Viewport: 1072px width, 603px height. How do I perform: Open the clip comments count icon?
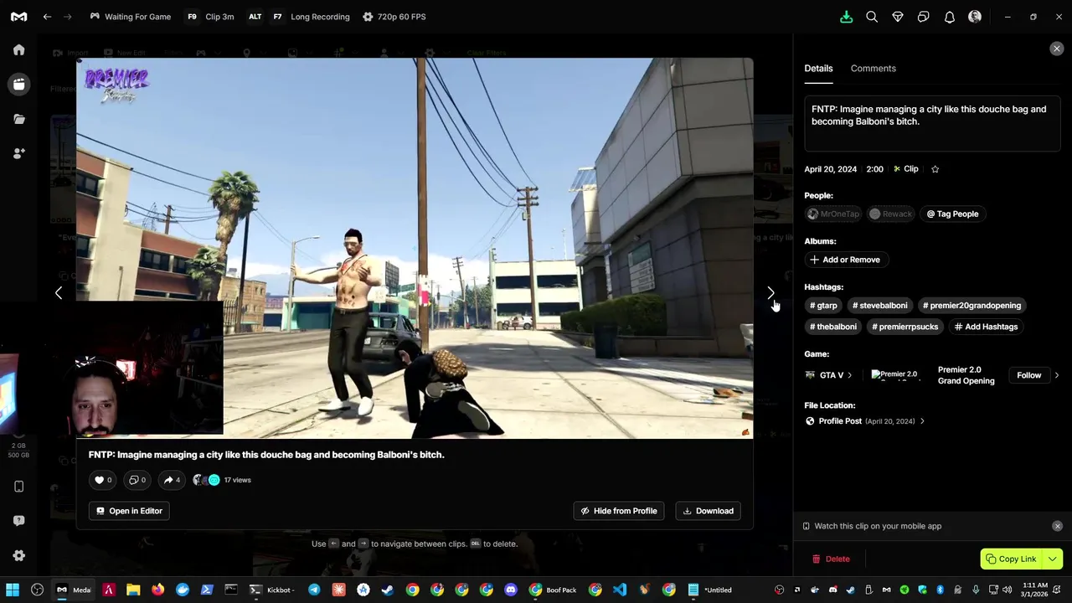[137, 480]
